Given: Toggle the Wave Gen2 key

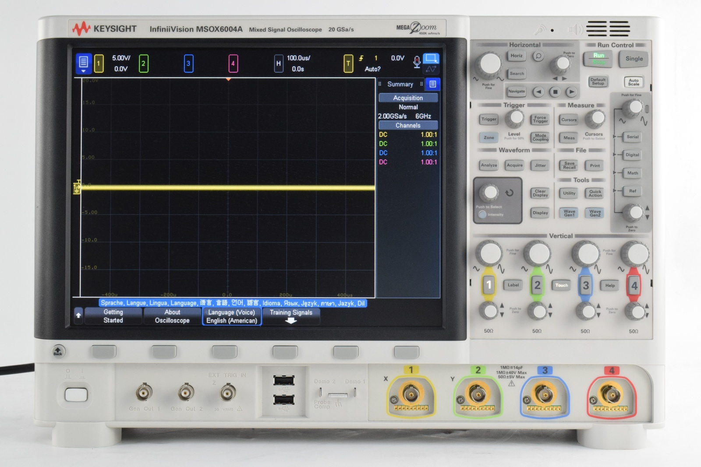Looking at the screenshot, I should click(595, 213).
